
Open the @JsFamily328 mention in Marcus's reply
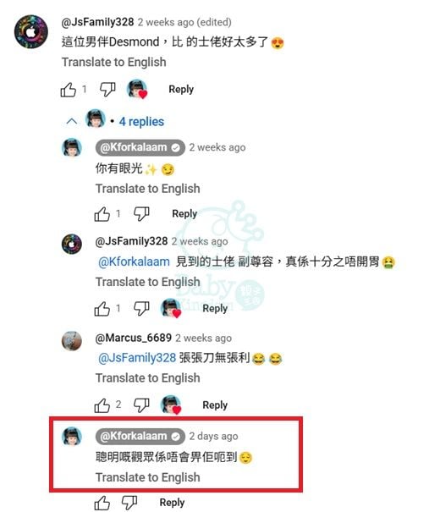137,358
